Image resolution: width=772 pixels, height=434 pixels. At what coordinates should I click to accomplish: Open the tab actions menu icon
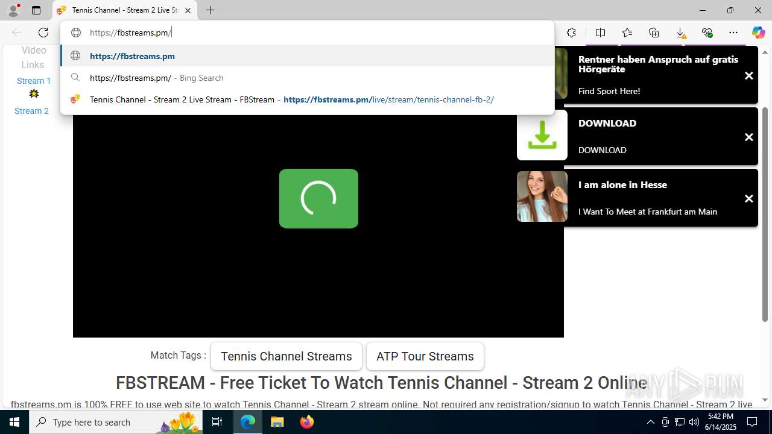(x=36, y=10)
